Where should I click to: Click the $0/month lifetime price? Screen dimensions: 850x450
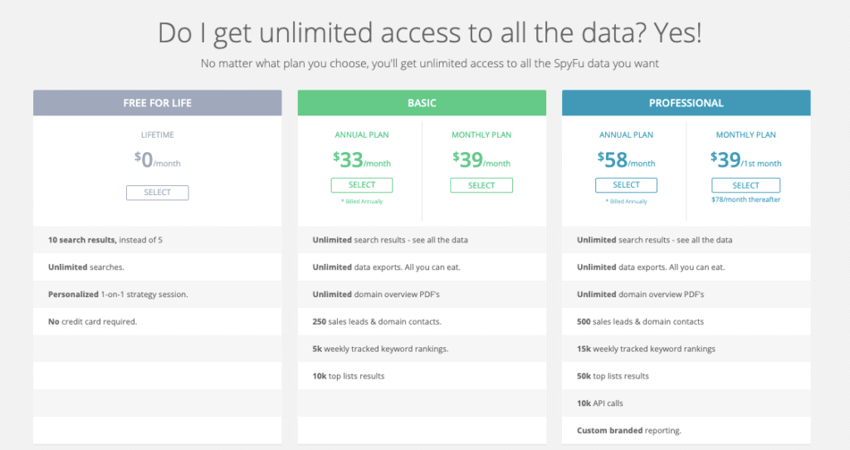pyautogui.click(x=157, y=160)
